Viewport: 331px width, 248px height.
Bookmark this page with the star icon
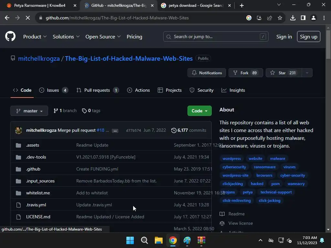coord(280,18)
